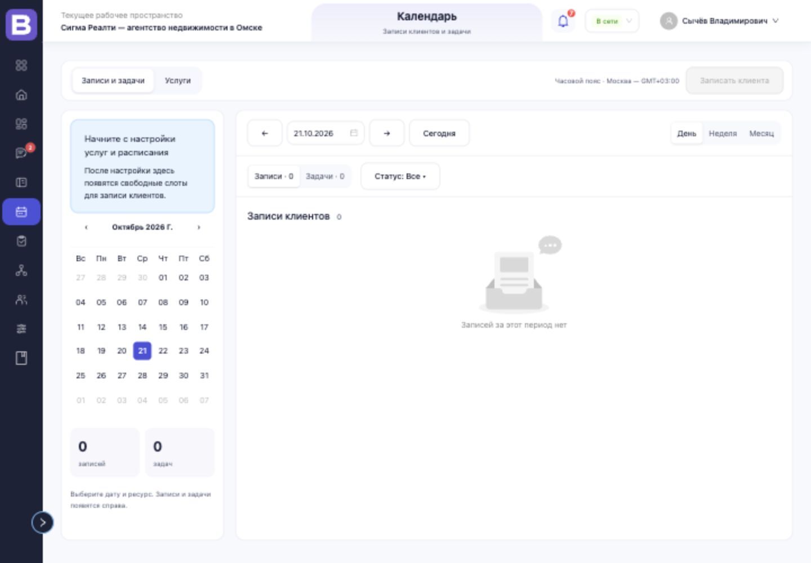
Task: Open the 'В сети' status dropdown
Action: point(612,21)
